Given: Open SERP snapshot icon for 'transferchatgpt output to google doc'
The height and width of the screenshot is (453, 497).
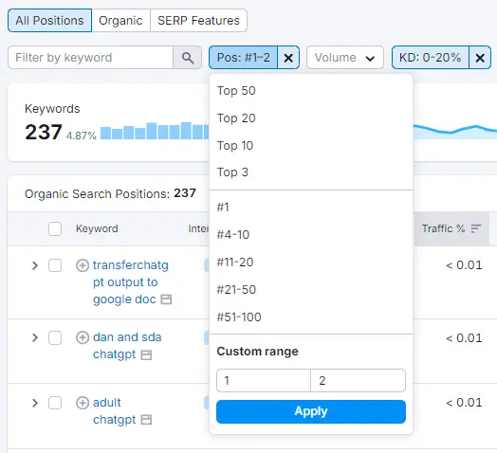Looking at the screenshot, I should tap(166, 299).
